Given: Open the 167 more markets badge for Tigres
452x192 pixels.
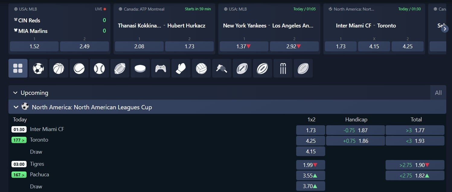Looking at the screenshot, I should click(x=19, y=175).
